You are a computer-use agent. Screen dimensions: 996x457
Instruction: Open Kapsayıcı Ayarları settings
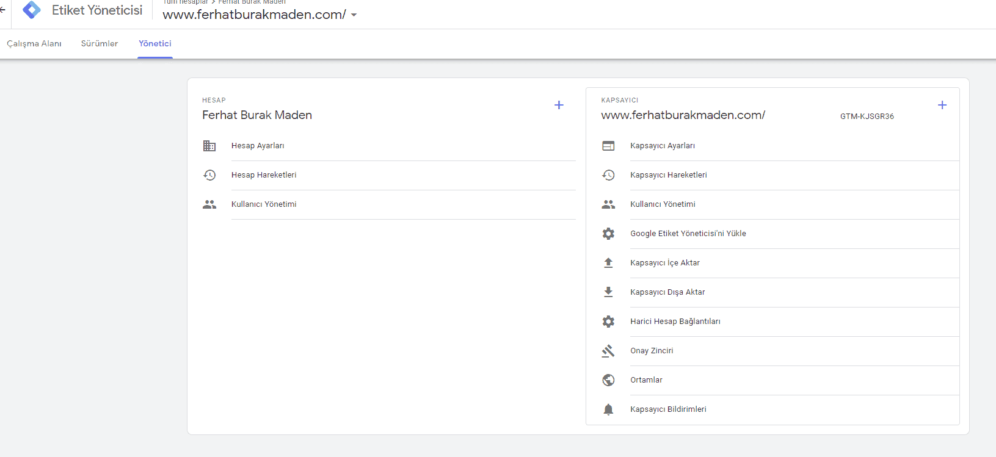click(663, 146)
